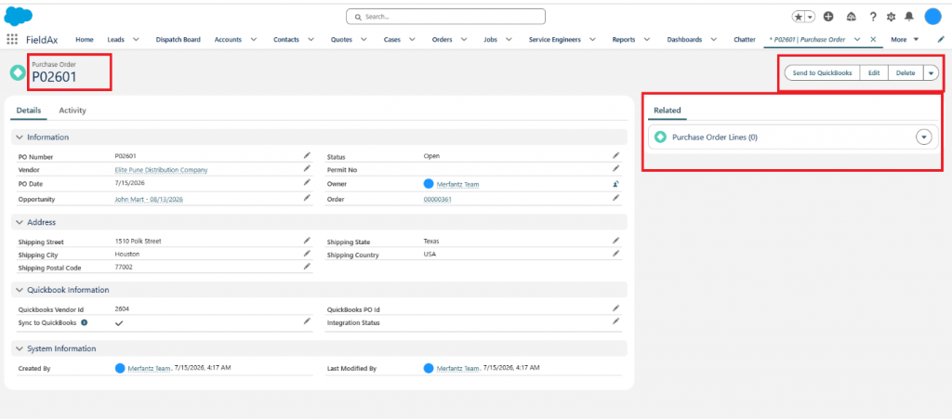Click the change Owner icon
The height and width of the screenshot is (419, 952).
coord(615,184)
